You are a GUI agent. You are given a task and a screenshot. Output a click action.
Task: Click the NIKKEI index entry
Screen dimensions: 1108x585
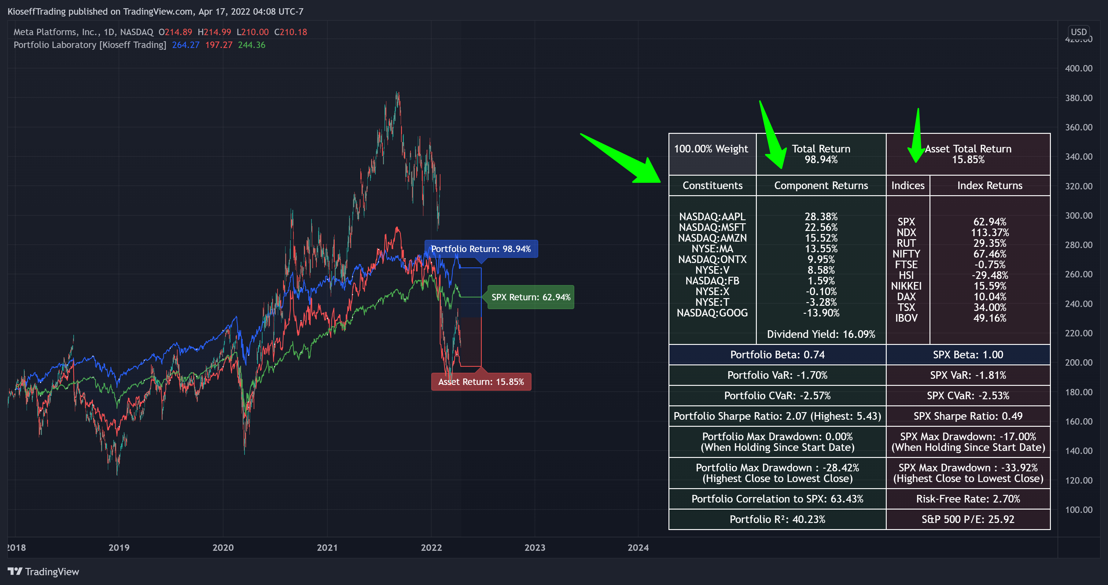[x=906, y=286]
